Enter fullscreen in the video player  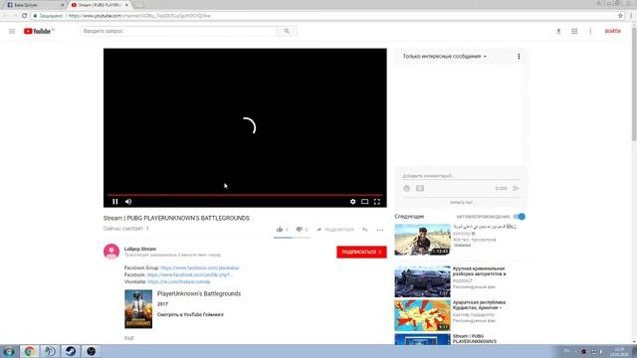click(377, 201)
